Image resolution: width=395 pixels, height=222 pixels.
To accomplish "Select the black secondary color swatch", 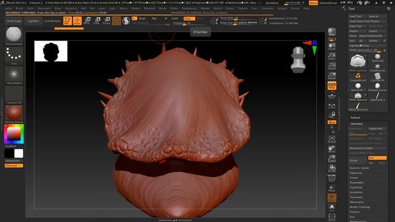I will (9, 154).
